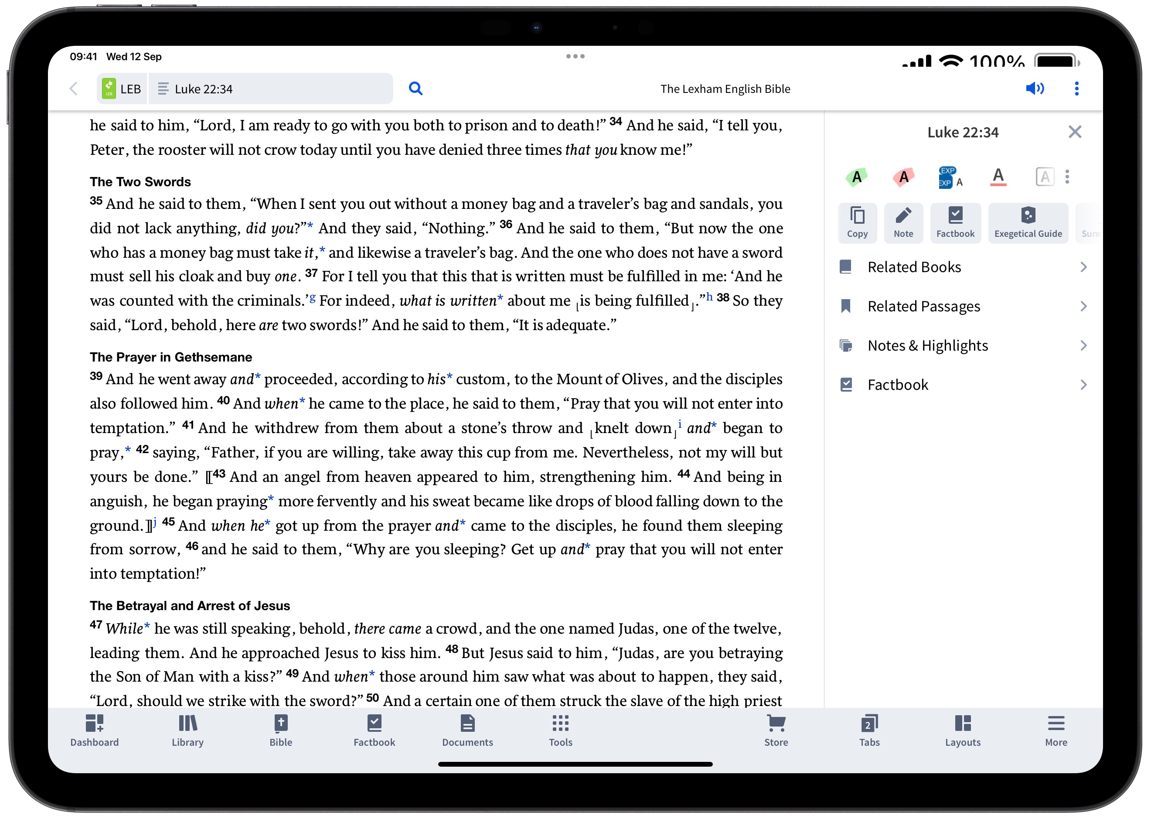Tap the Notes & Highlights stack icon

pyautogui.click(x=845, y=346)
